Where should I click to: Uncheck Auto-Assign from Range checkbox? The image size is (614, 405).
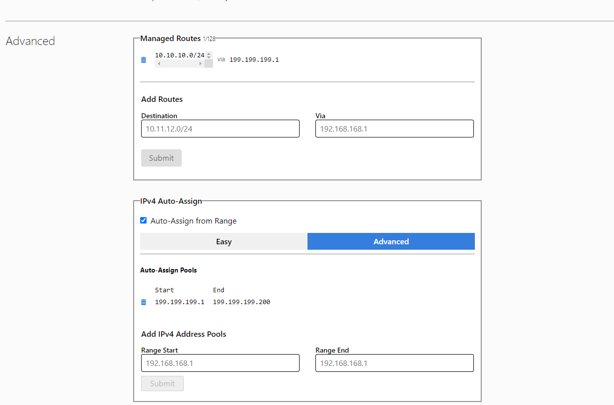coord(144,221)
